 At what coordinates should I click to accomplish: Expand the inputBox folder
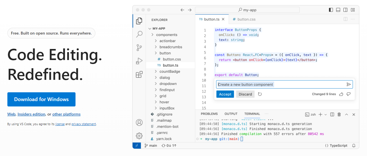tap(156, 108)
